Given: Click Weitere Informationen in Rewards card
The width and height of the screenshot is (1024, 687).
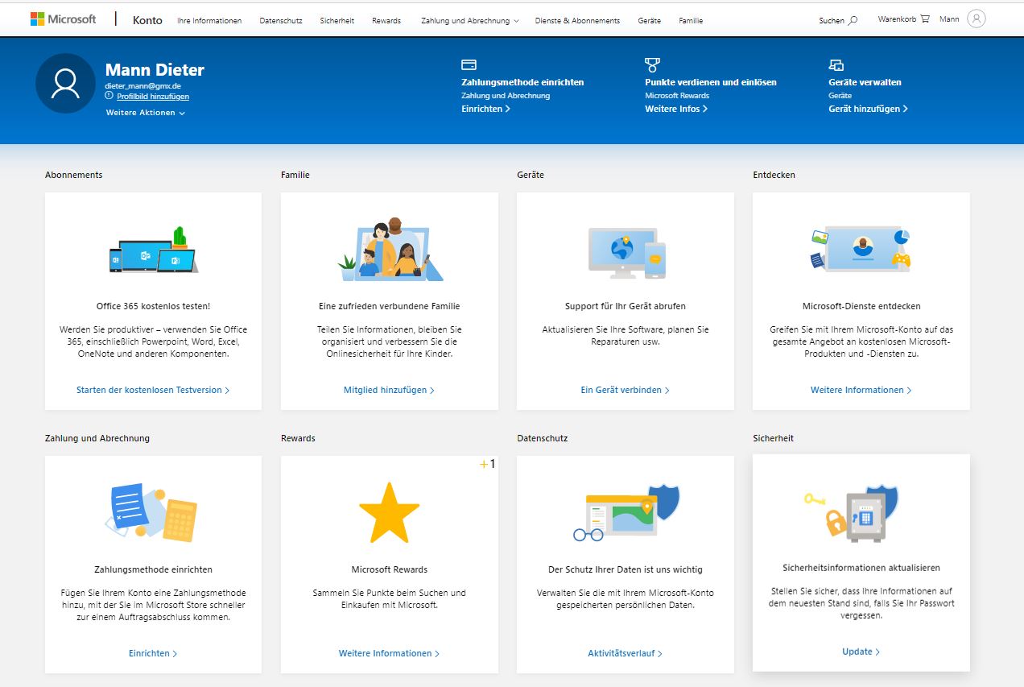Looking at the screenshot, I should click(x=389, y=653).
